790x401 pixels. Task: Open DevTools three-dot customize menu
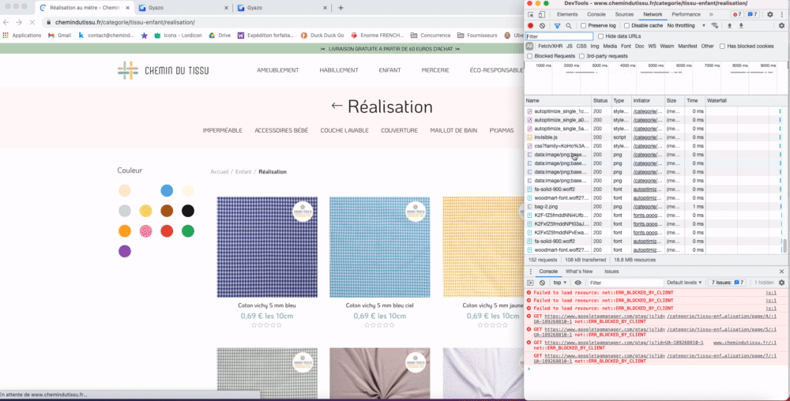point(782,14)
